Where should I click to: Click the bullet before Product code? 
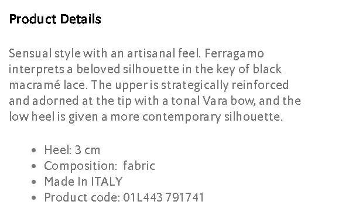(x=33, y=198)
